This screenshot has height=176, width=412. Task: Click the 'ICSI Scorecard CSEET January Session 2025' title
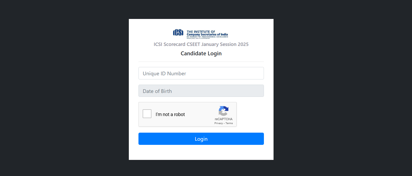pos(201,44)
